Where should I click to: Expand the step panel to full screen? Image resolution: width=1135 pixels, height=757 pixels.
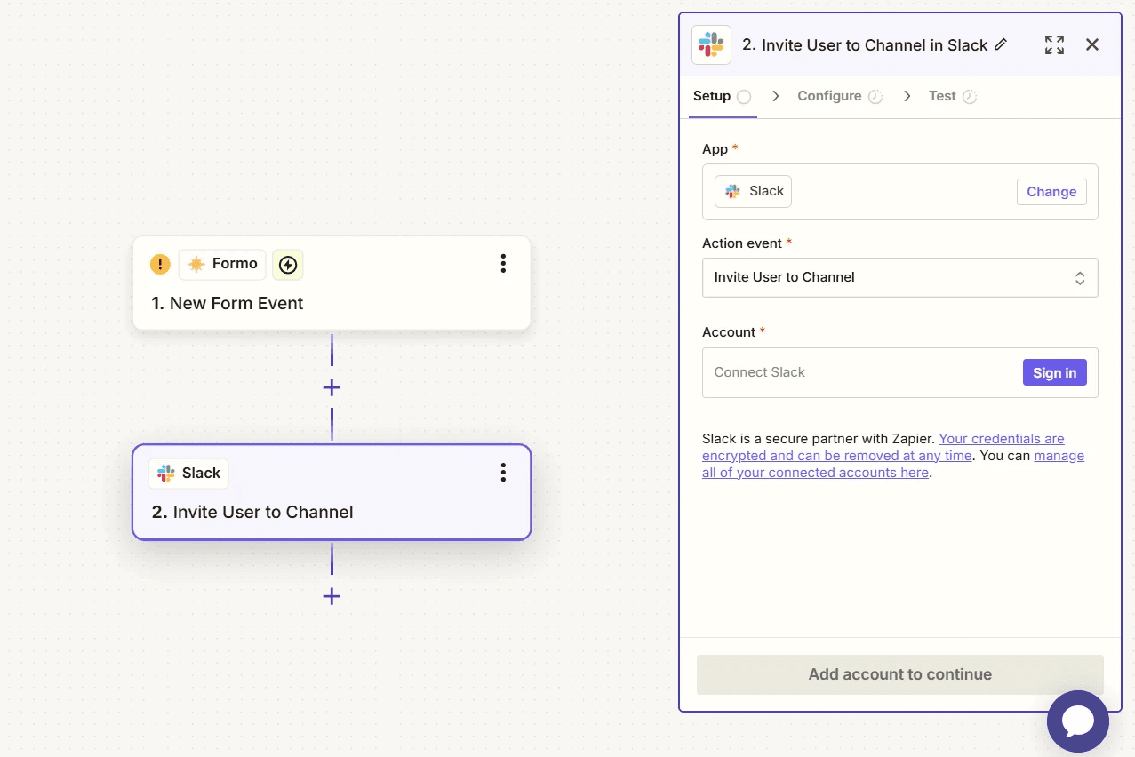pyautogui.click(x=1054, y=44)
